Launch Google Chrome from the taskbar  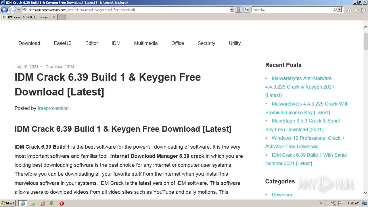[x=52, y=203]
